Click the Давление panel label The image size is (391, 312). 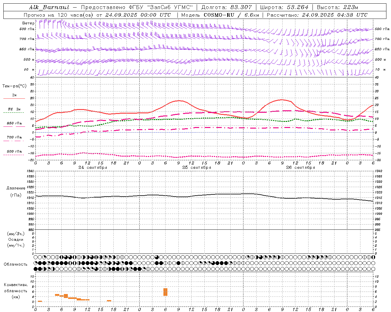(x=15, y=188)
